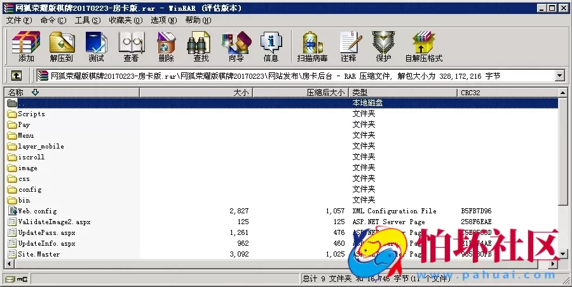This screenshot has height=287, width=572.
Task: Click the Protect (保护) shield icon
Action: point(383,46)
